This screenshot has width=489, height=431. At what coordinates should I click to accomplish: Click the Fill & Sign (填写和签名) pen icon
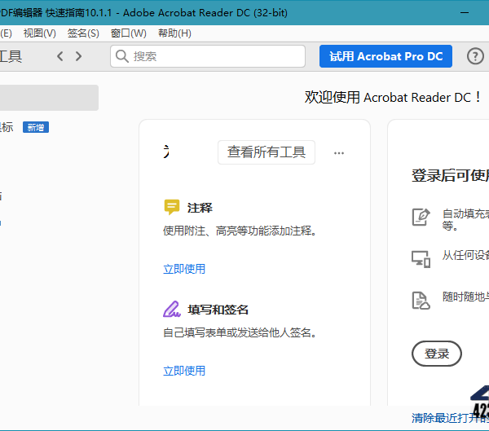pyautogui.click(x=171, y=310)
